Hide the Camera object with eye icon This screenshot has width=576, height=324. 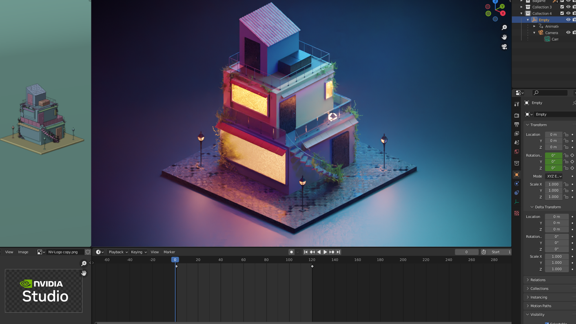click(568, 33)
